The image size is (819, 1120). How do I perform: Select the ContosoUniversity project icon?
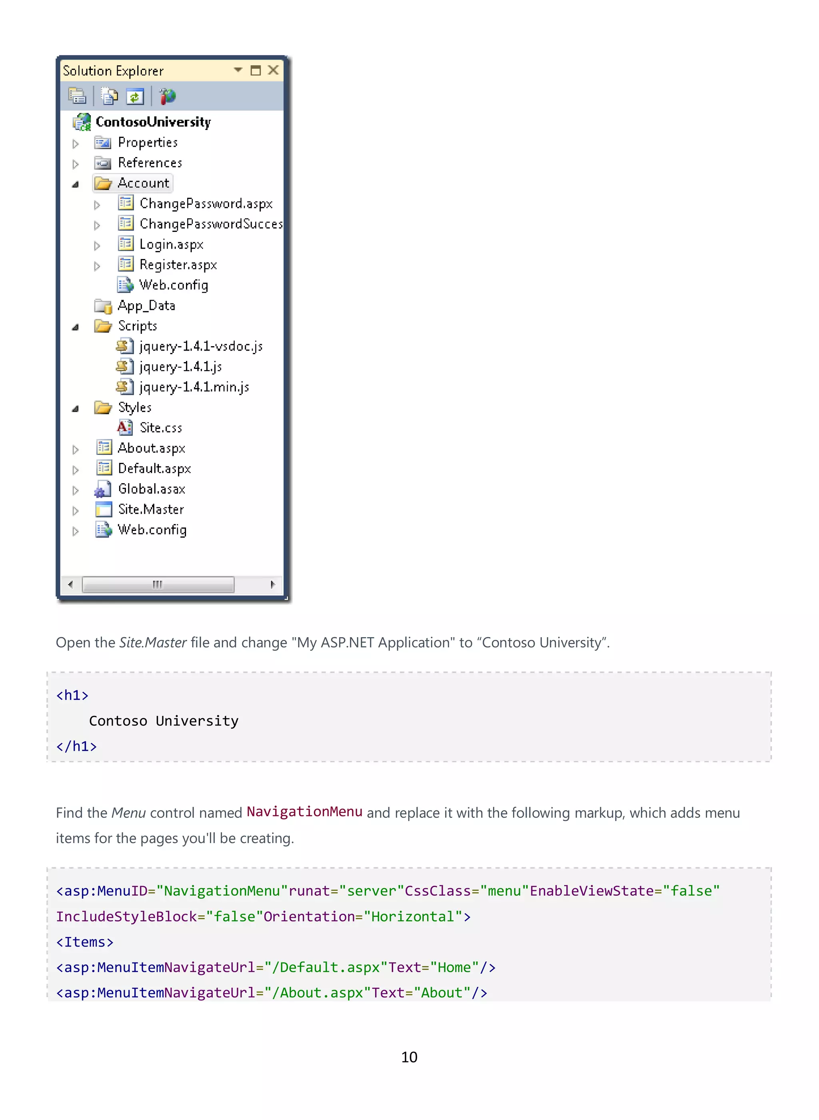point(82,122)
